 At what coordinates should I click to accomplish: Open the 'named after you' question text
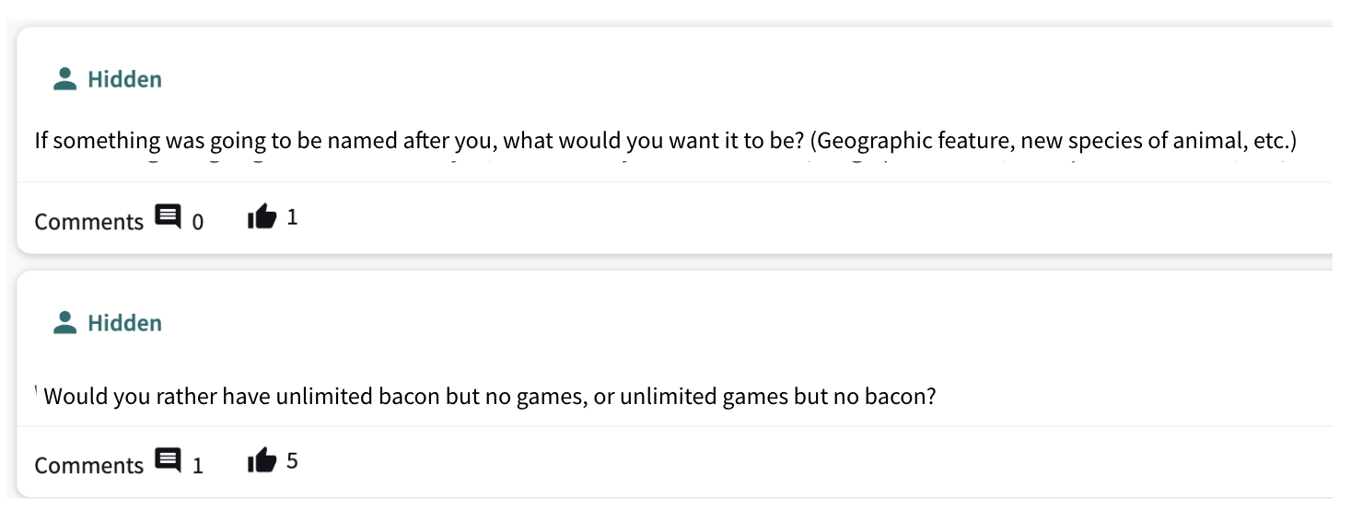click(x=666, y=142)
